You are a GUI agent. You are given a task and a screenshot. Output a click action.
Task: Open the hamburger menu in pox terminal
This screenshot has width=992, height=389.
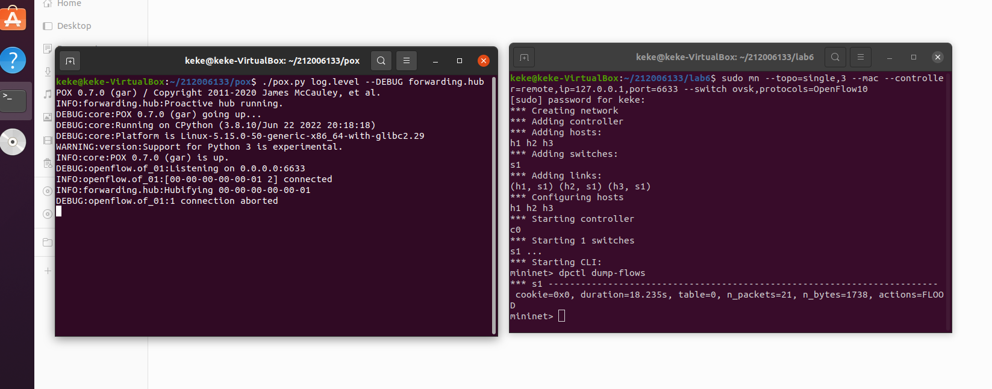pos(407,61)
